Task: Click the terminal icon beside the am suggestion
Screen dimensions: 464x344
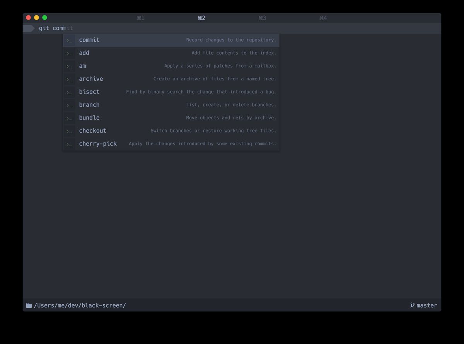Action: 70,66
